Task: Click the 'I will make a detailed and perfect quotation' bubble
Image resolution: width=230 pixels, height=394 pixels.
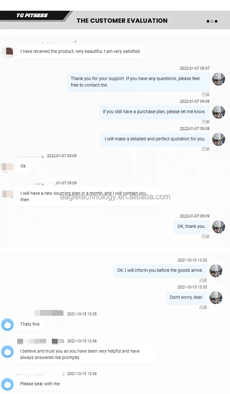Action: click(x=155, y=139)
